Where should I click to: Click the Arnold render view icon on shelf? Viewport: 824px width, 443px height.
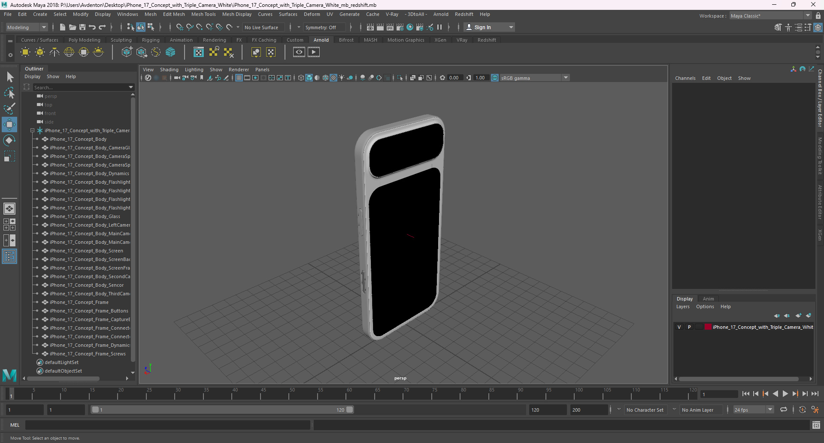tap(299, 52)
